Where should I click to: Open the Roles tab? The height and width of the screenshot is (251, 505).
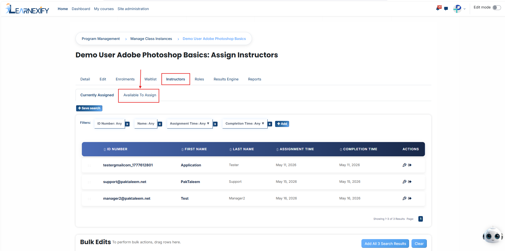(x=199, y=79)
